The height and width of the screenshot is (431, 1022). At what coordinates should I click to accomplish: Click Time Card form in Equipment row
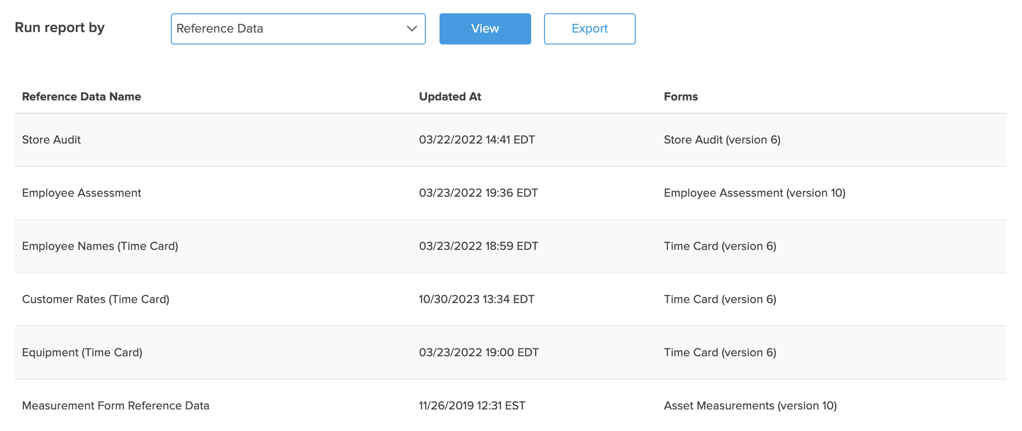720,353
